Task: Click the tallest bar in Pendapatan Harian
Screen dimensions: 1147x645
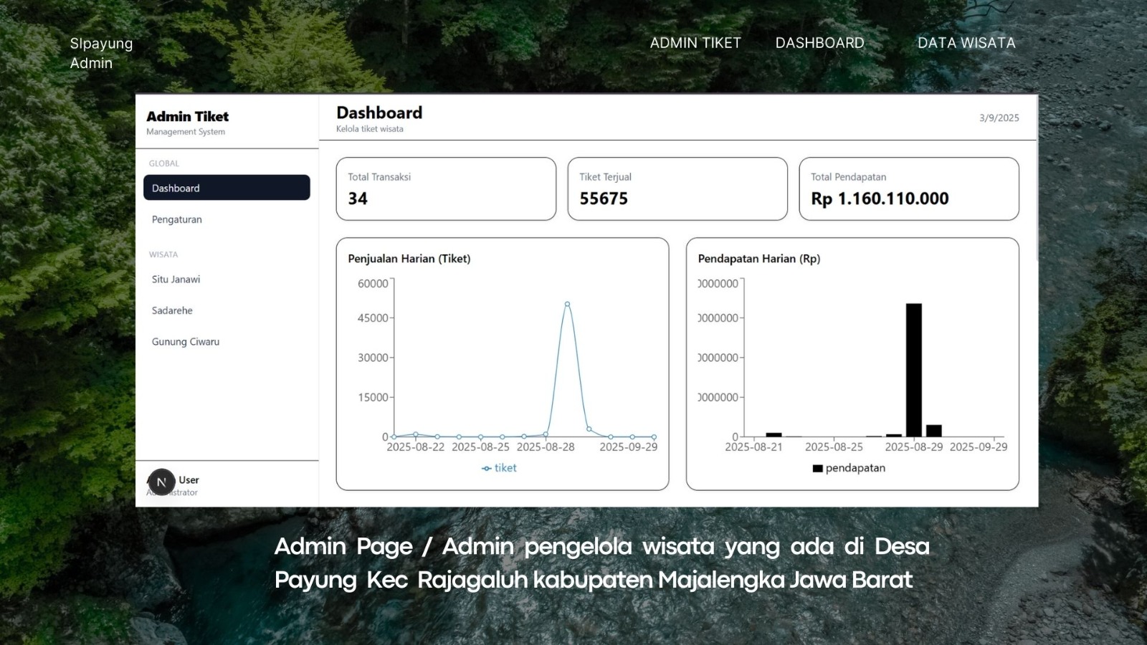Action: (x=913, y=370)
